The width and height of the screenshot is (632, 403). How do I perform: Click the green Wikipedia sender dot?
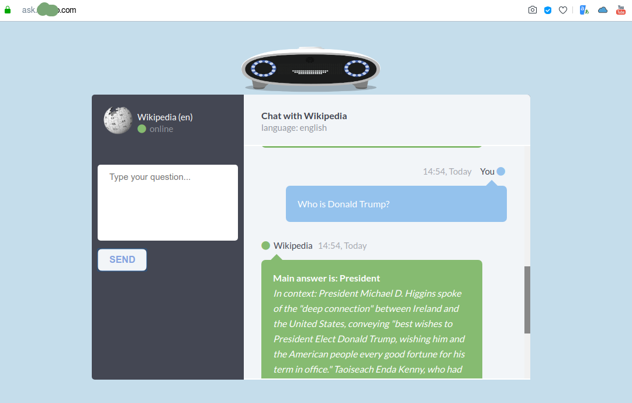[265, 245]
